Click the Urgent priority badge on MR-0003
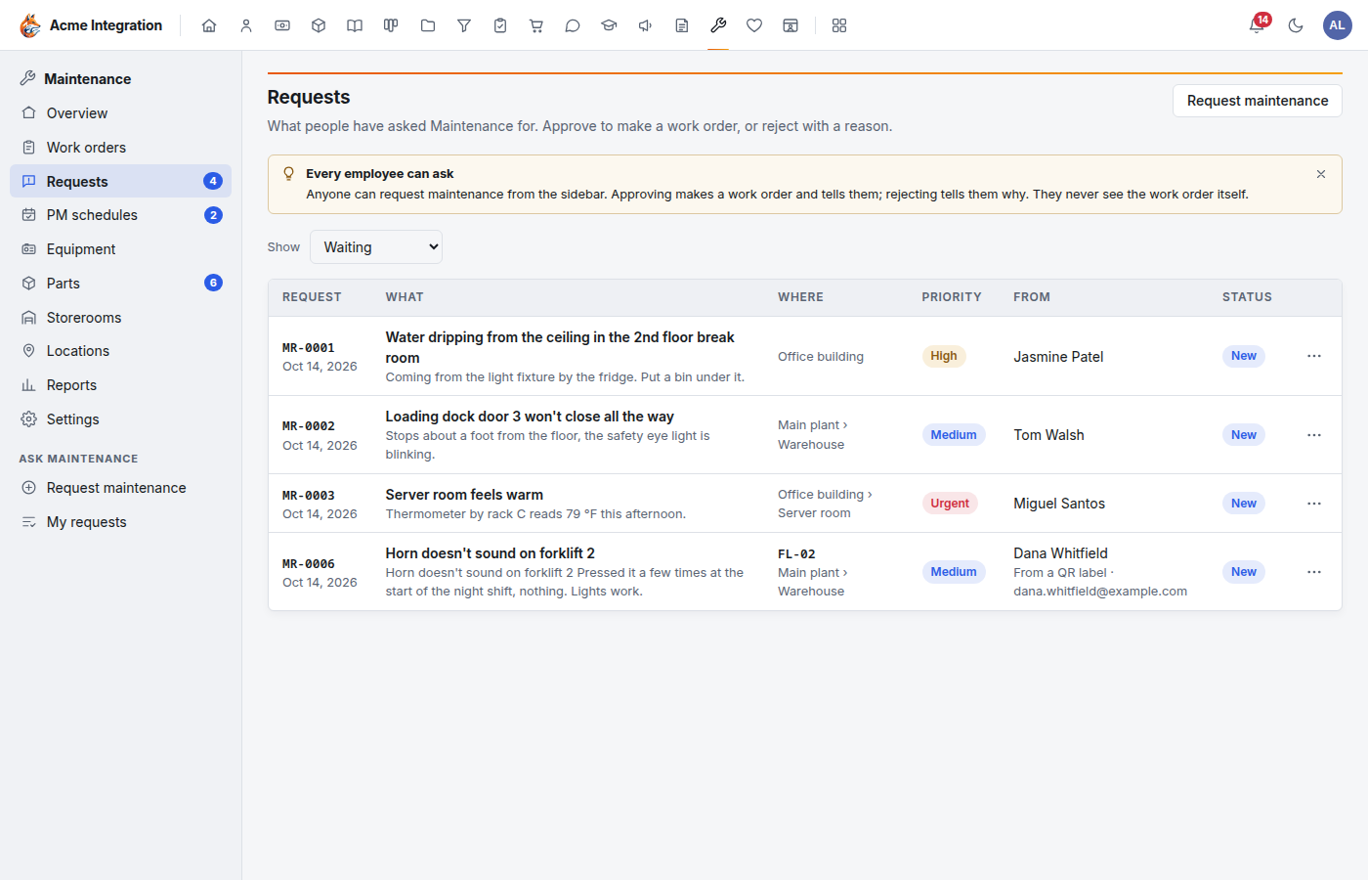Screen dimensions: 1368x880 [x=950, y=504]
